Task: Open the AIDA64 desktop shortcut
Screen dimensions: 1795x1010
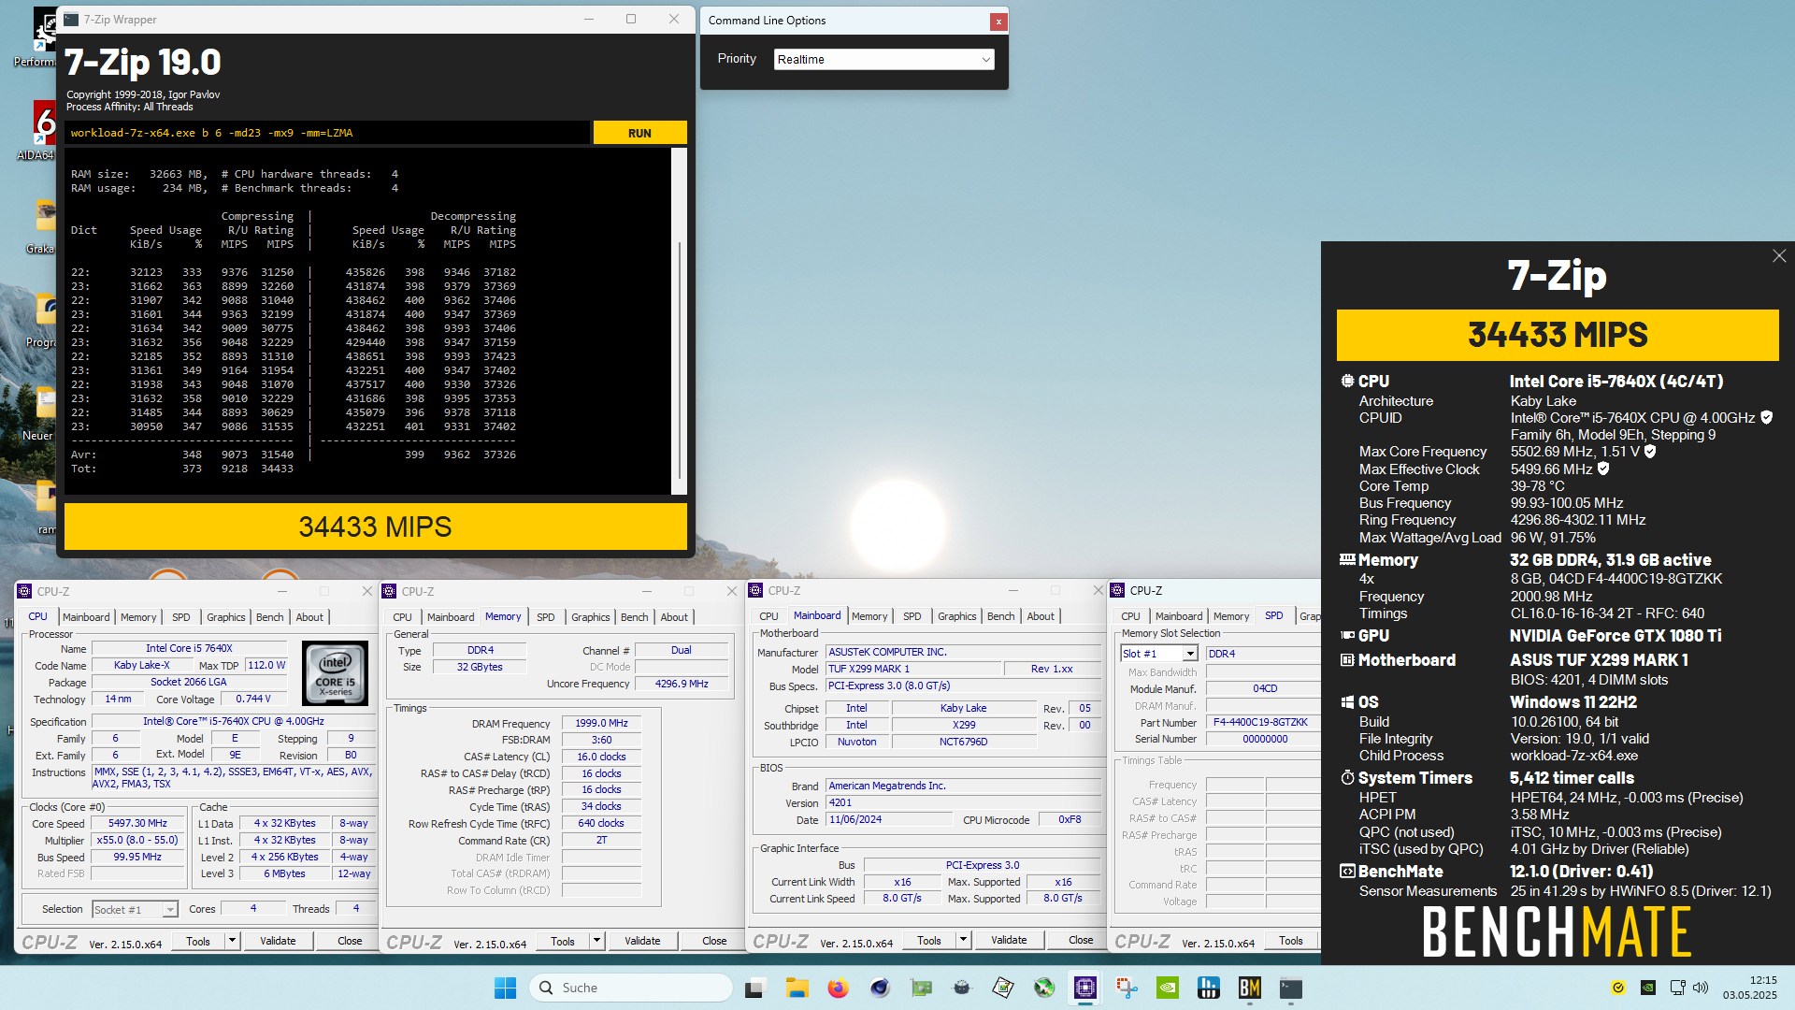Action: click(x=37, y=131)
